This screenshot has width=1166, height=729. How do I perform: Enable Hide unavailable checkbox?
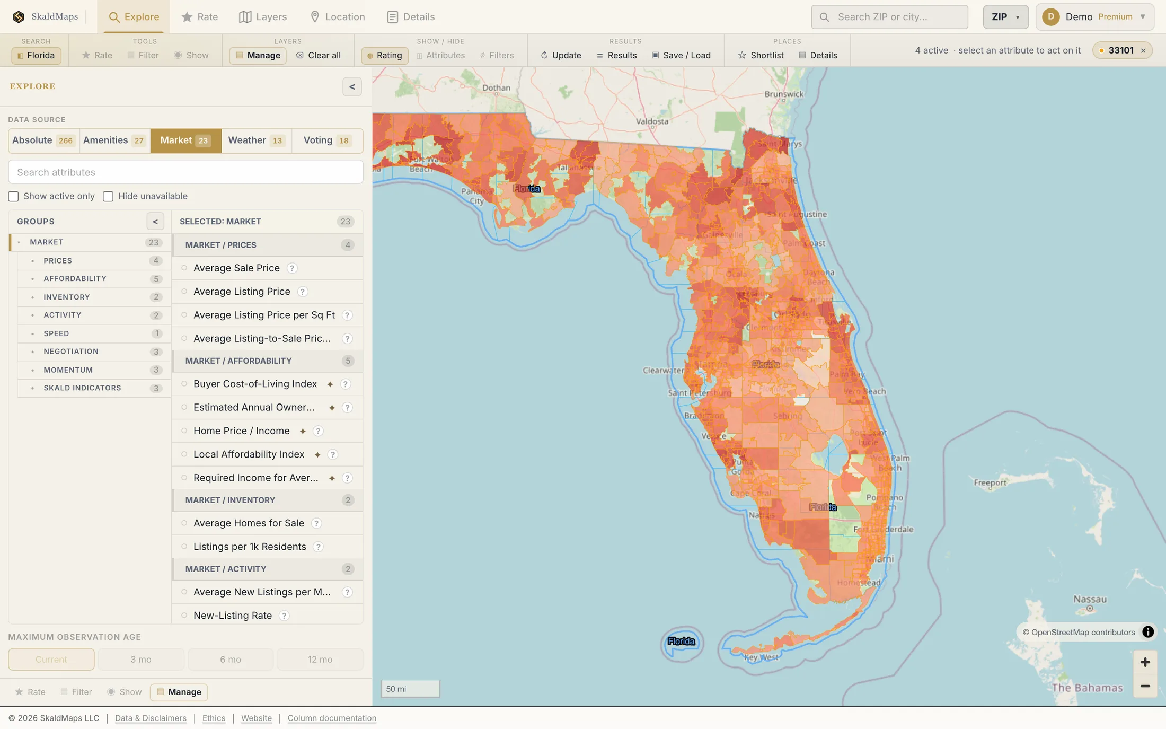point(108,197)
